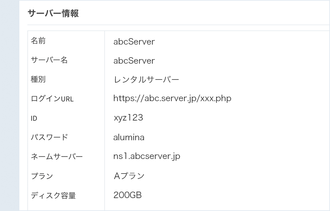Click the abcServer value beside サーバー名
This screenshot has width=330, height=211.
point(134,61)
